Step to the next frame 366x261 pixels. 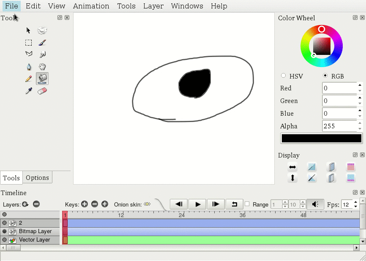(x=216, y=204)
